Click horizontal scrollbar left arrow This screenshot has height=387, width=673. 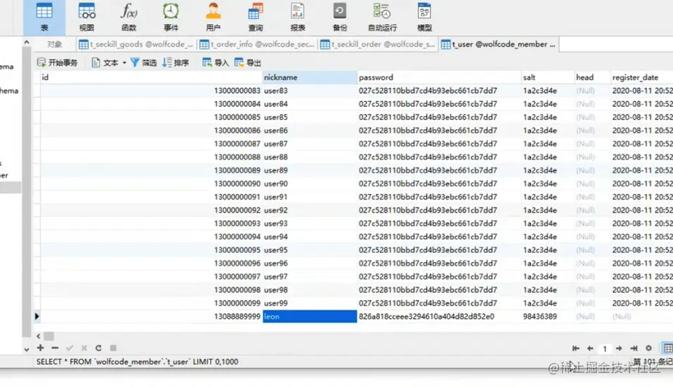[39, 336]
